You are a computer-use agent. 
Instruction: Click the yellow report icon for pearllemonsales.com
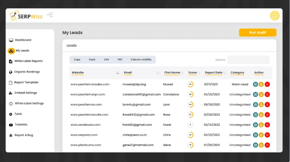point(261,85)
